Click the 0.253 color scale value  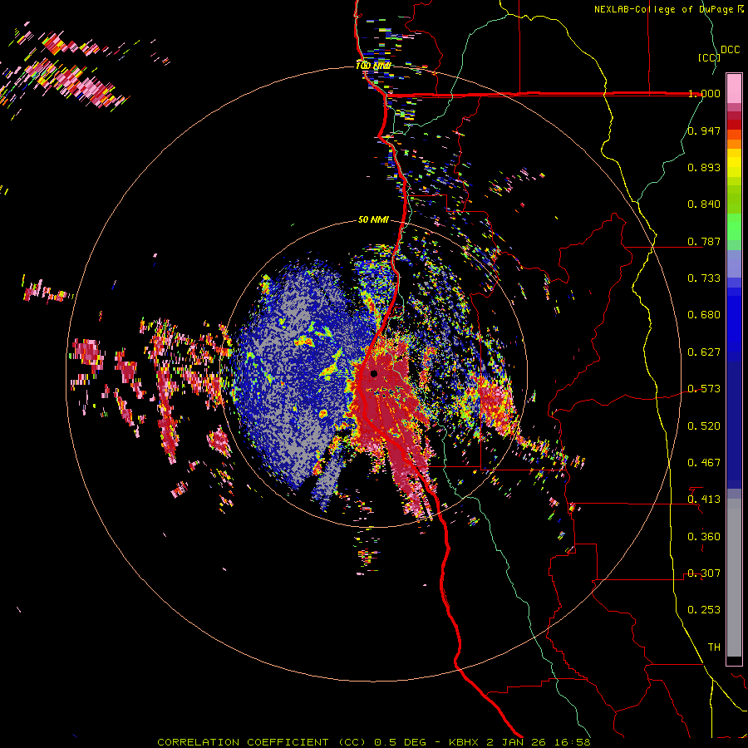coord(704,610)
